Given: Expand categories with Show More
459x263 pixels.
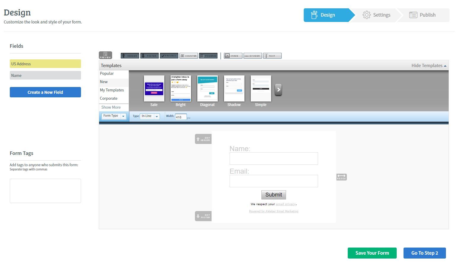Looking at the screenshot, I should (x=111, y=107).
